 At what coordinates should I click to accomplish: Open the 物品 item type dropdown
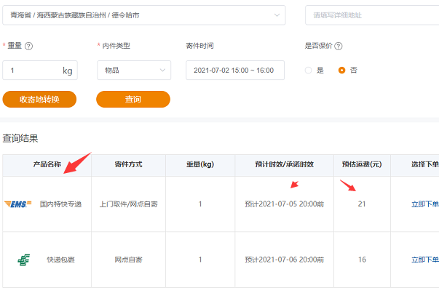[134, 71]
